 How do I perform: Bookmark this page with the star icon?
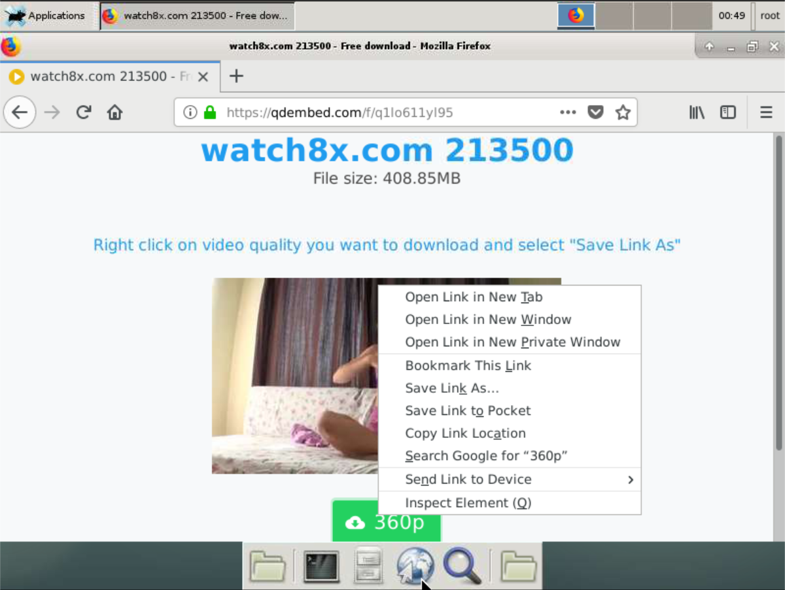click(x=623, y=113)
